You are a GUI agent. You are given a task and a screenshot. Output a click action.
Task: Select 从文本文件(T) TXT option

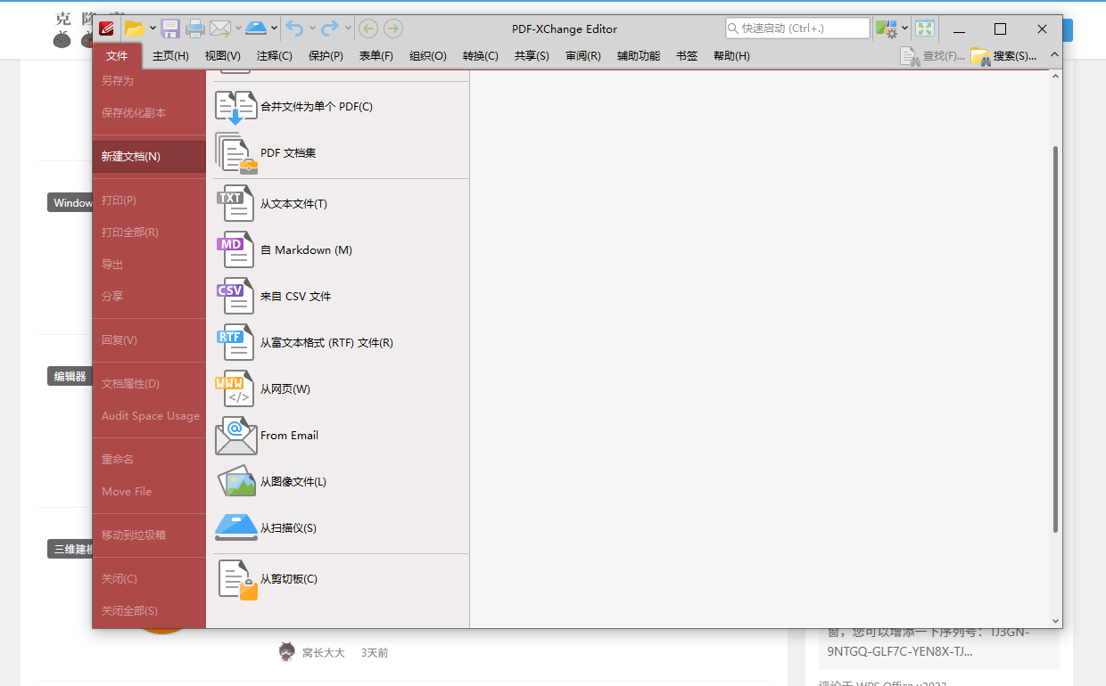293,204
